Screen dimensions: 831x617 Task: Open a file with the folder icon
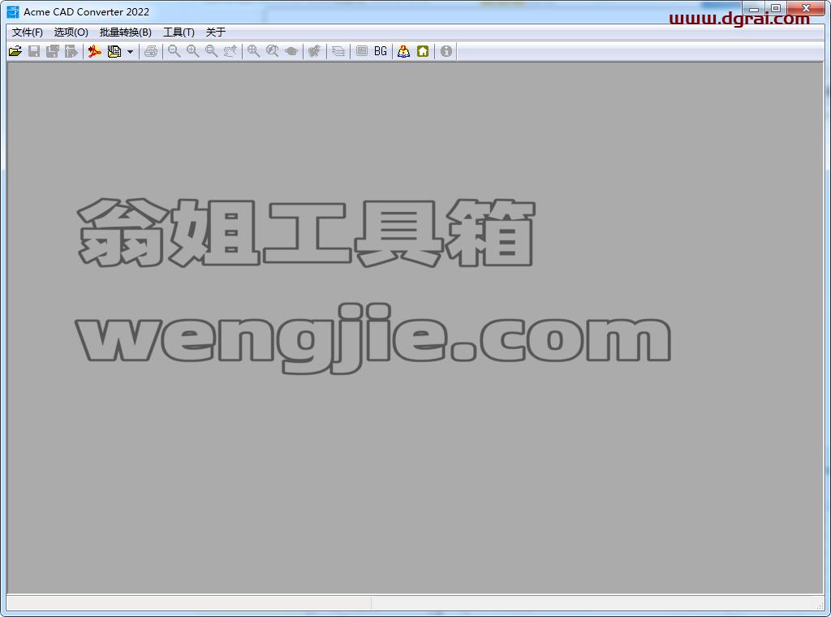(15, 51)
